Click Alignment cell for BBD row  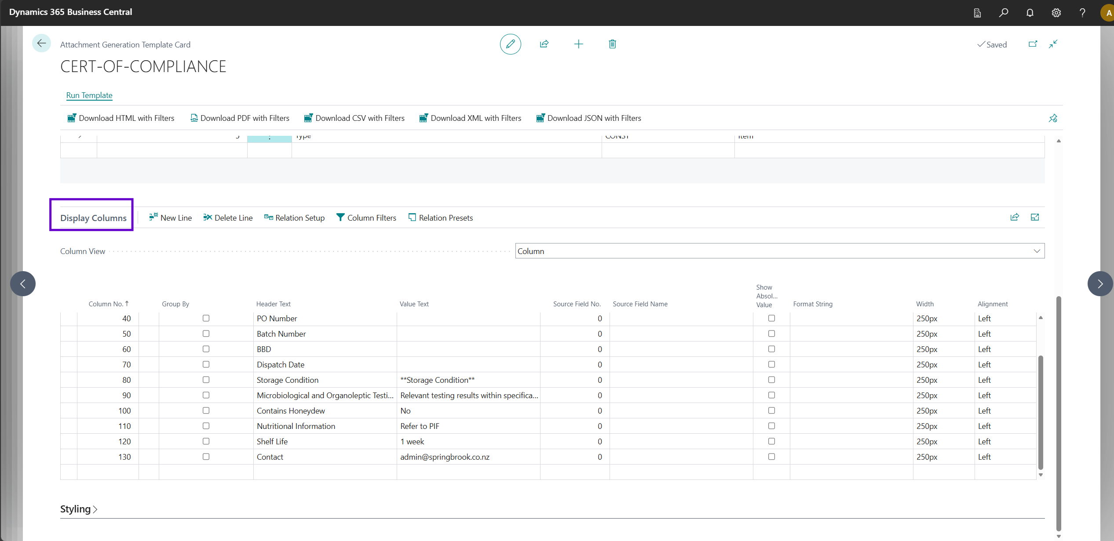[1005, 349]
